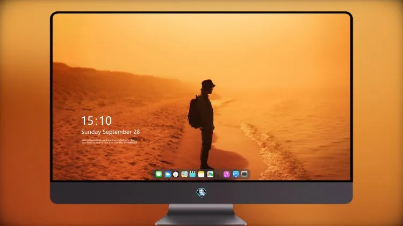Open the Clock app in the dock

(x=176, y=175)
